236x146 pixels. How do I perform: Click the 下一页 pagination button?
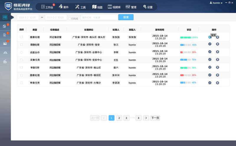(x=155, y=118)
